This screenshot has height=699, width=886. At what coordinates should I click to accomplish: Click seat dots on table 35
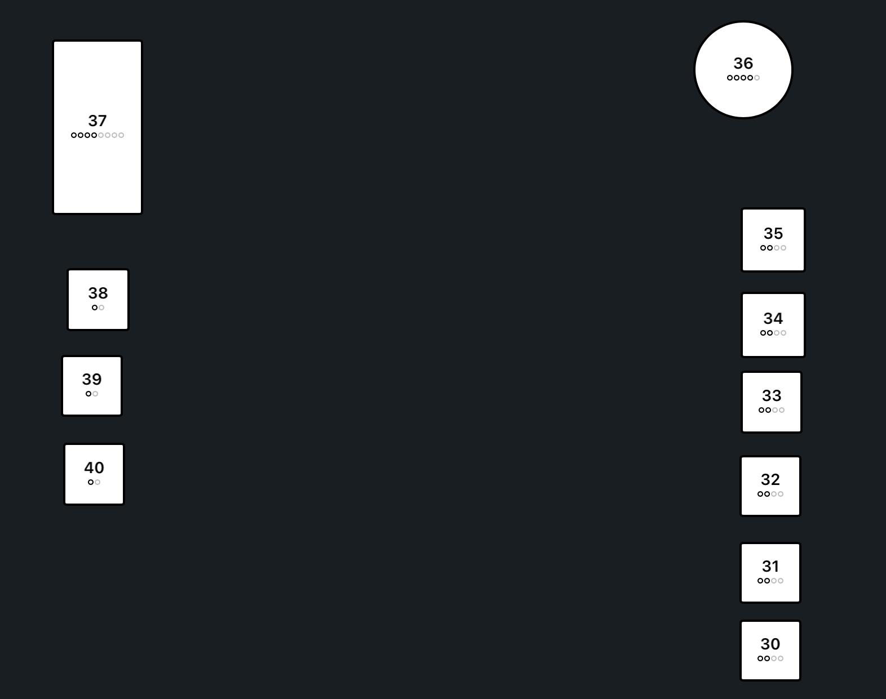[773, 248]
